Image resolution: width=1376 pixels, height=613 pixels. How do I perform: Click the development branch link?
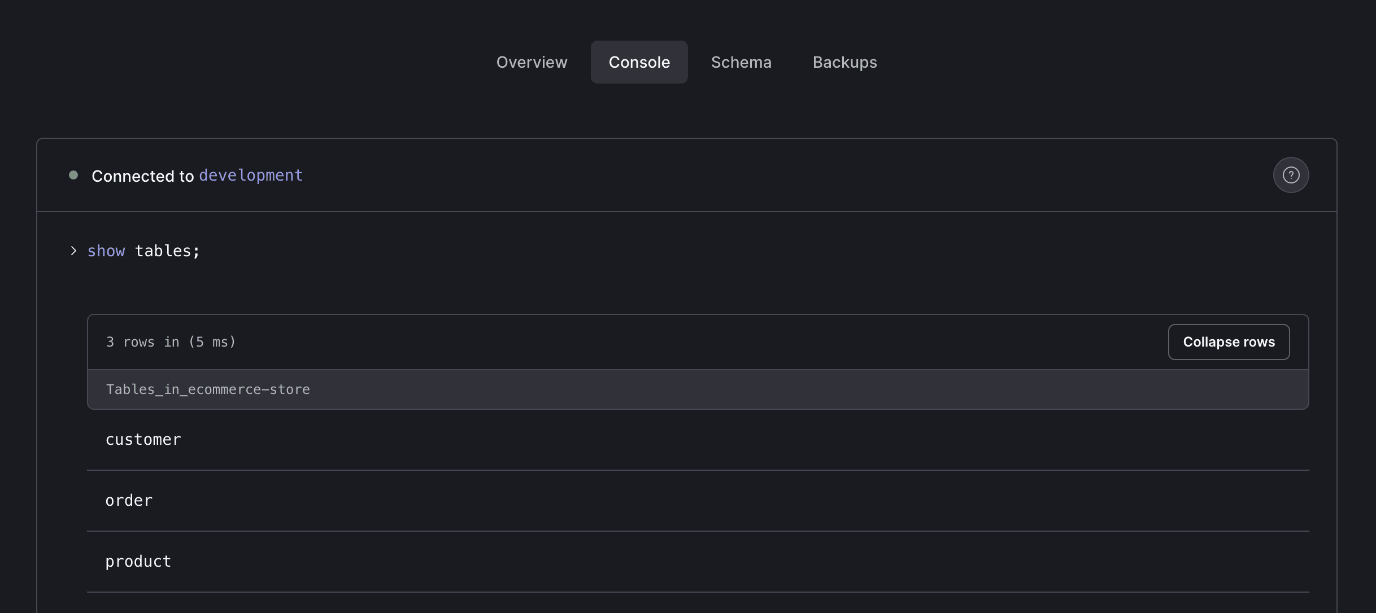[x=251, y=176]
